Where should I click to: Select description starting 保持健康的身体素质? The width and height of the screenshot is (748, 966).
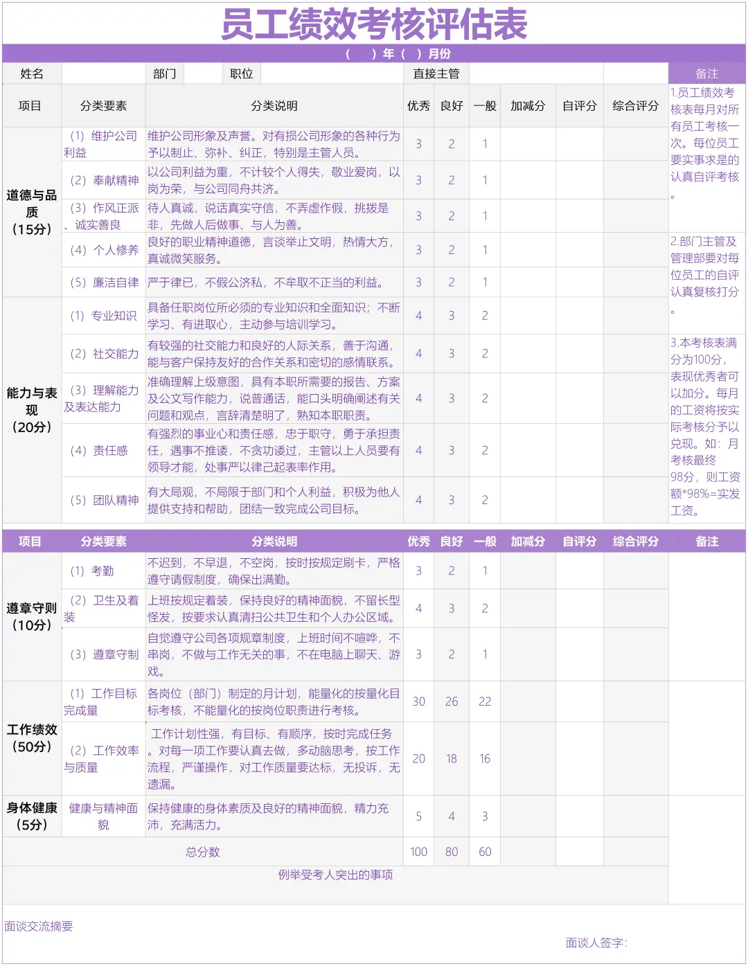click(x=274, y=816)
